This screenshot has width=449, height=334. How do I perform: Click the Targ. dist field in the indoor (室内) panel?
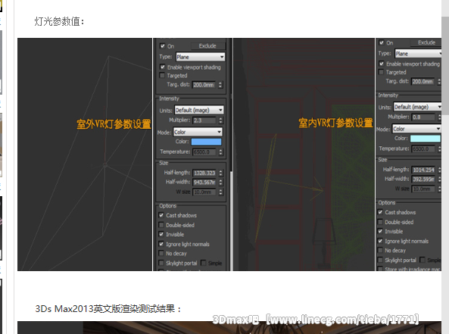tap(423, 82)
